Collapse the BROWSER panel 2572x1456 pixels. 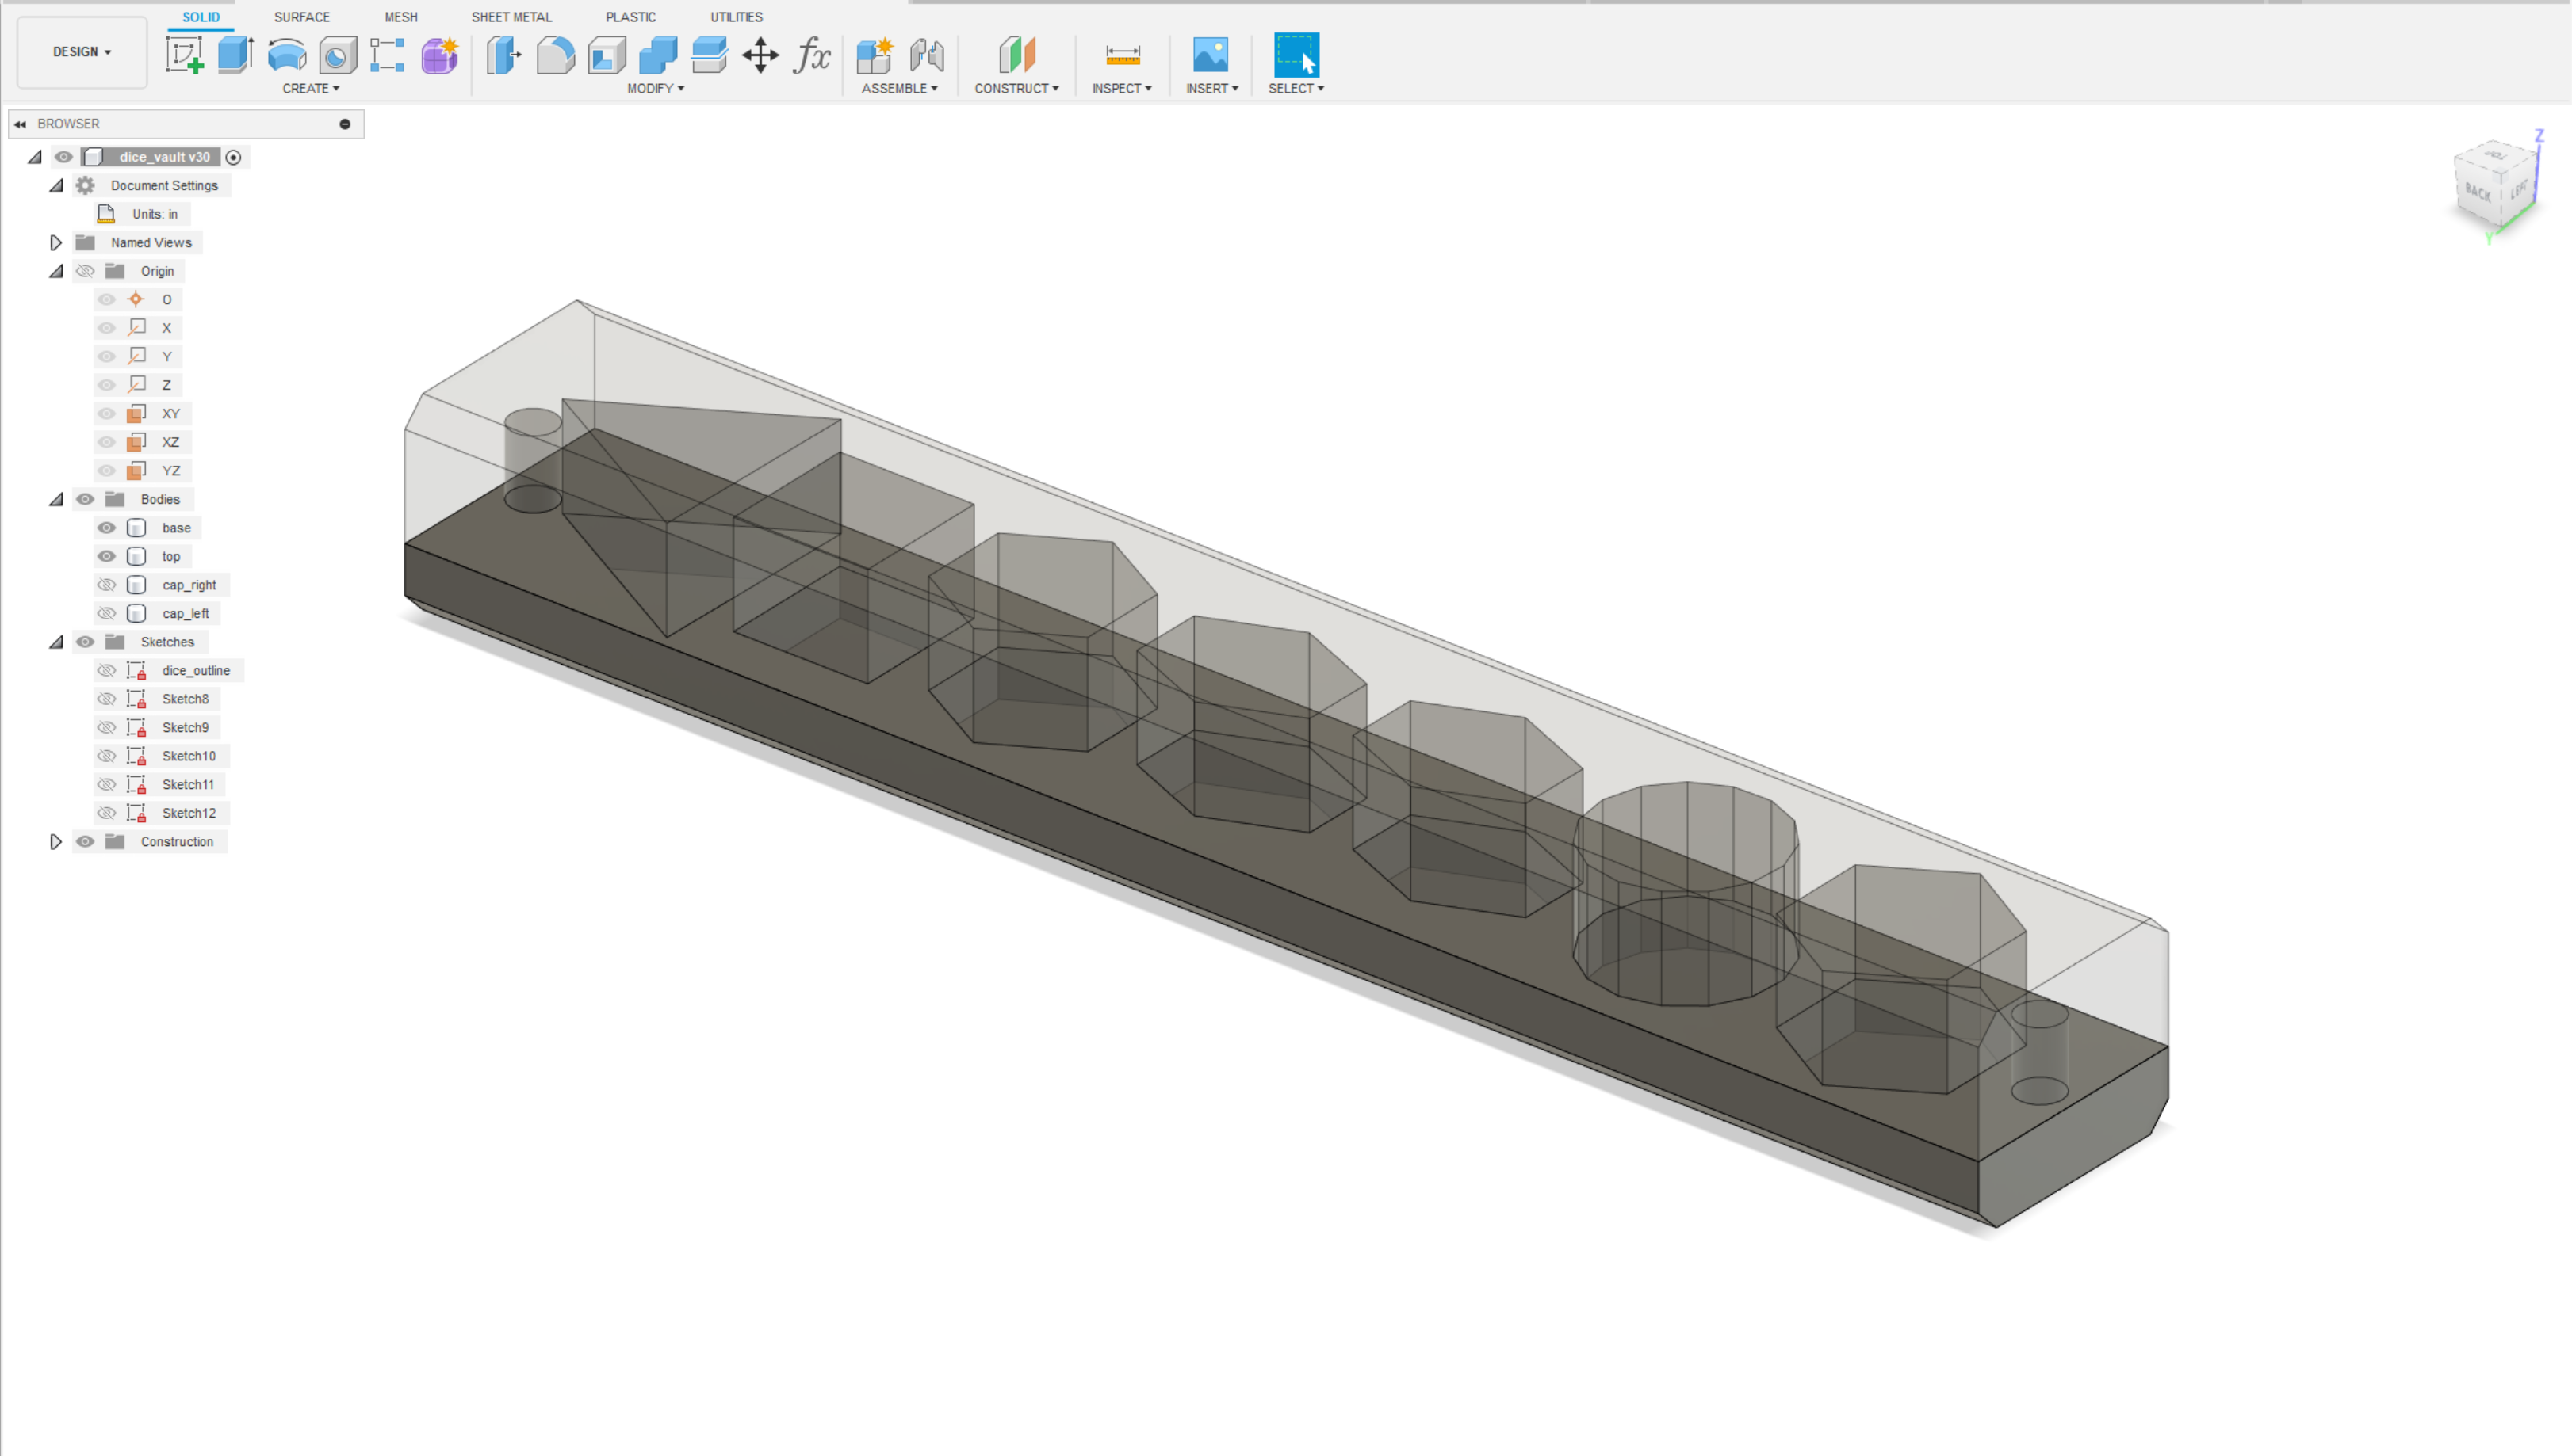click(x=21, y=123)
